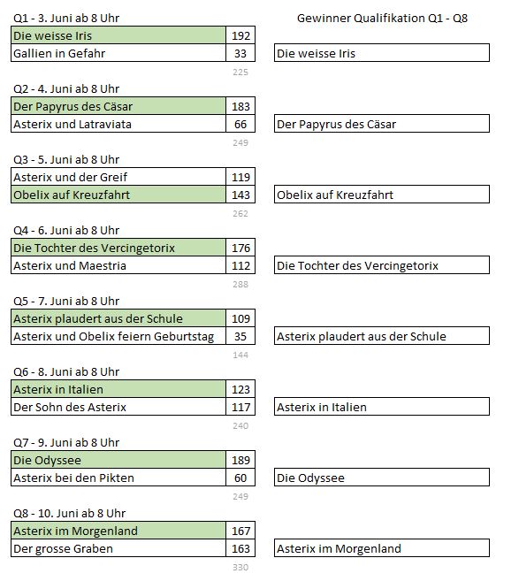Select the 'Asterix im Morgenland' green cell
Screen dimensions: 519x581
tap(118, 531)
